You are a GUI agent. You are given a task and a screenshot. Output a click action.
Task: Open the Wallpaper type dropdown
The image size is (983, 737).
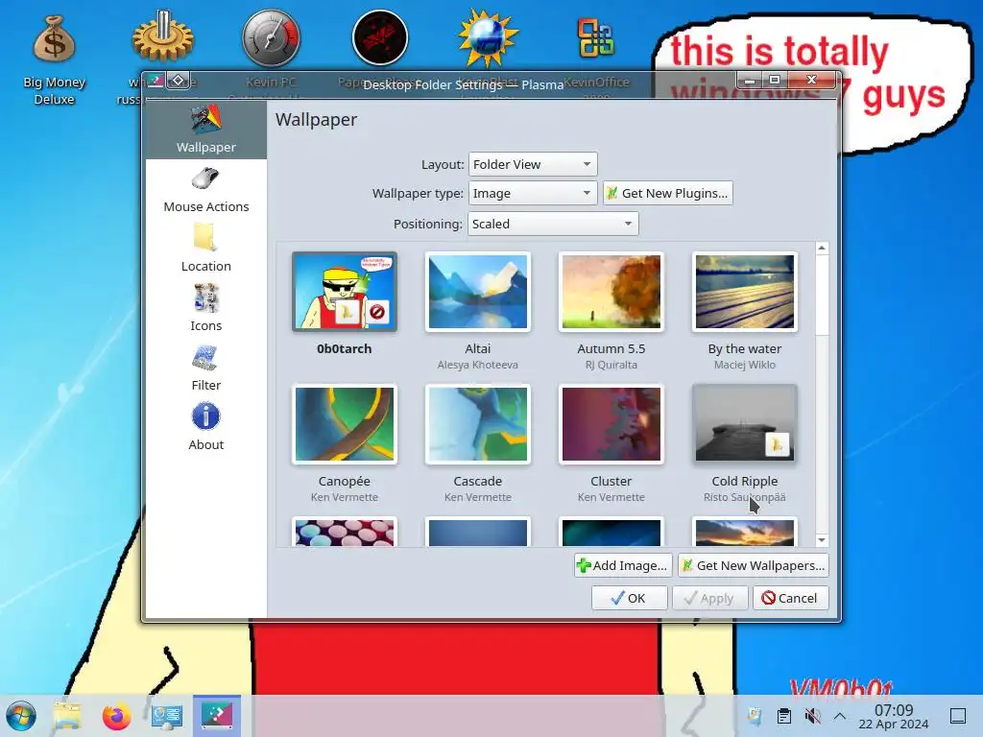click(532, 193)
